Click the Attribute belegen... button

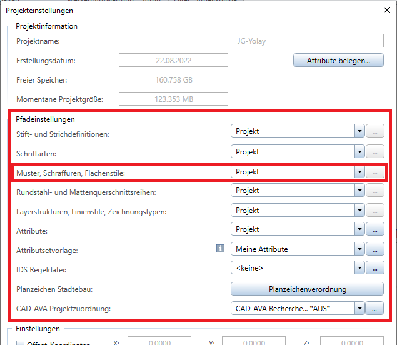tap(338, 61)
